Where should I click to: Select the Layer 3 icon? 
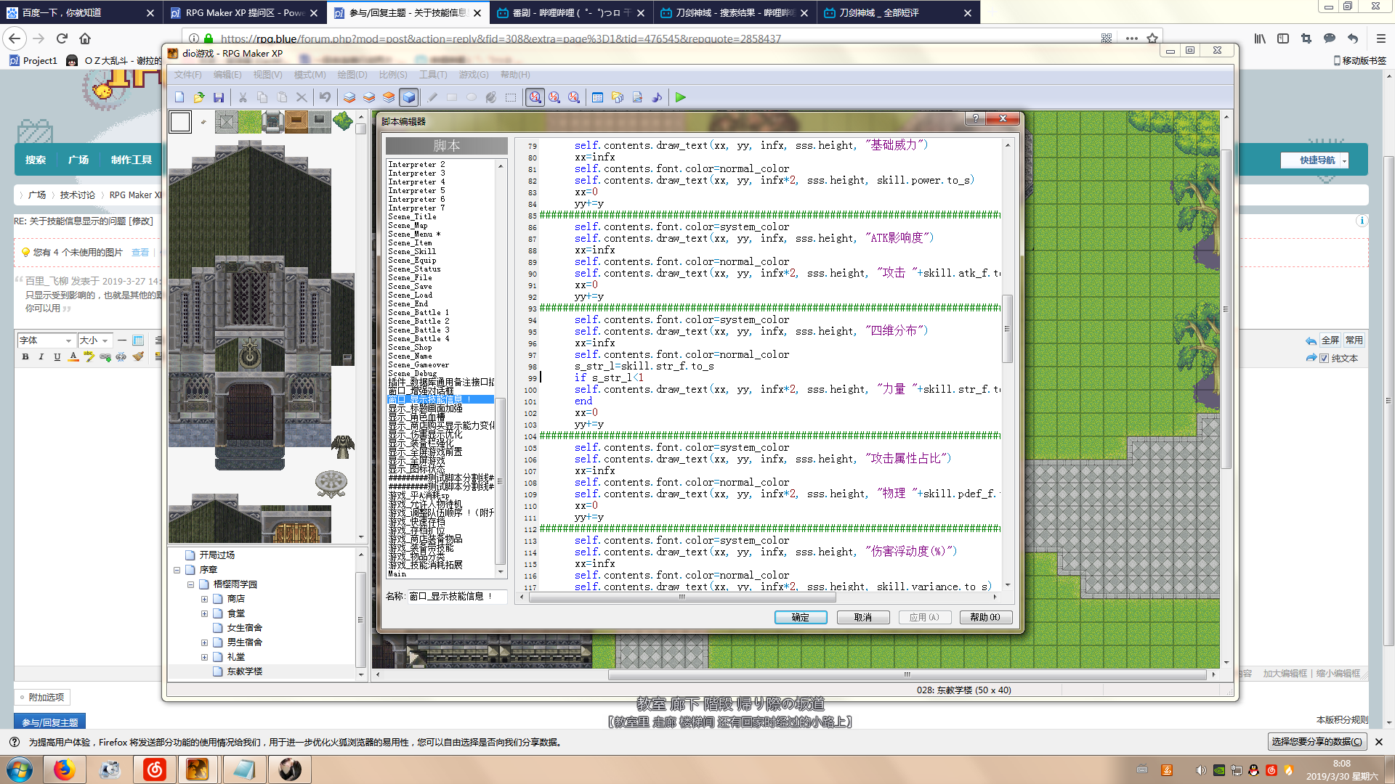[x=389, y=97]
